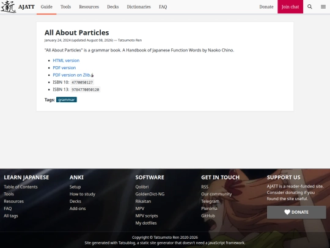The width and height of the screenshot is (330, 248).
Task: Open the search magnifier icon
Action: 310,7
